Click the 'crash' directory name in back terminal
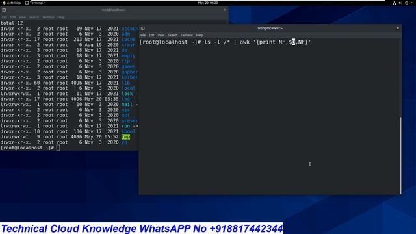The height and width of the screenshot is (234, 416). (129, 45)
